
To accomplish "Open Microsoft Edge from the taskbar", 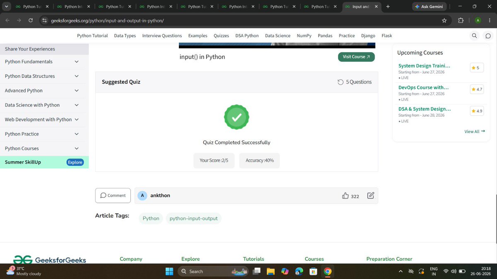I will 299,271.
